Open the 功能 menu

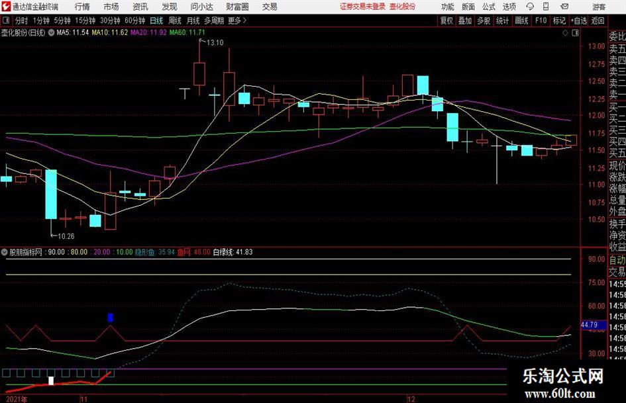point(448,7)
